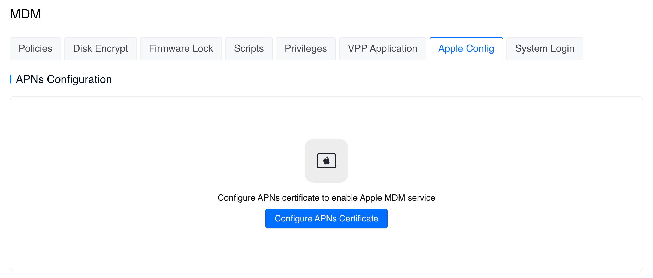
Task: Select the Scripts tab
Action: pos(249,48)
